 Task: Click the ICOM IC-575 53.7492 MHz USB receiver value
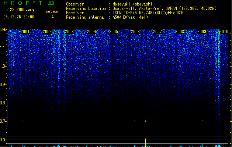click(148, 13)
